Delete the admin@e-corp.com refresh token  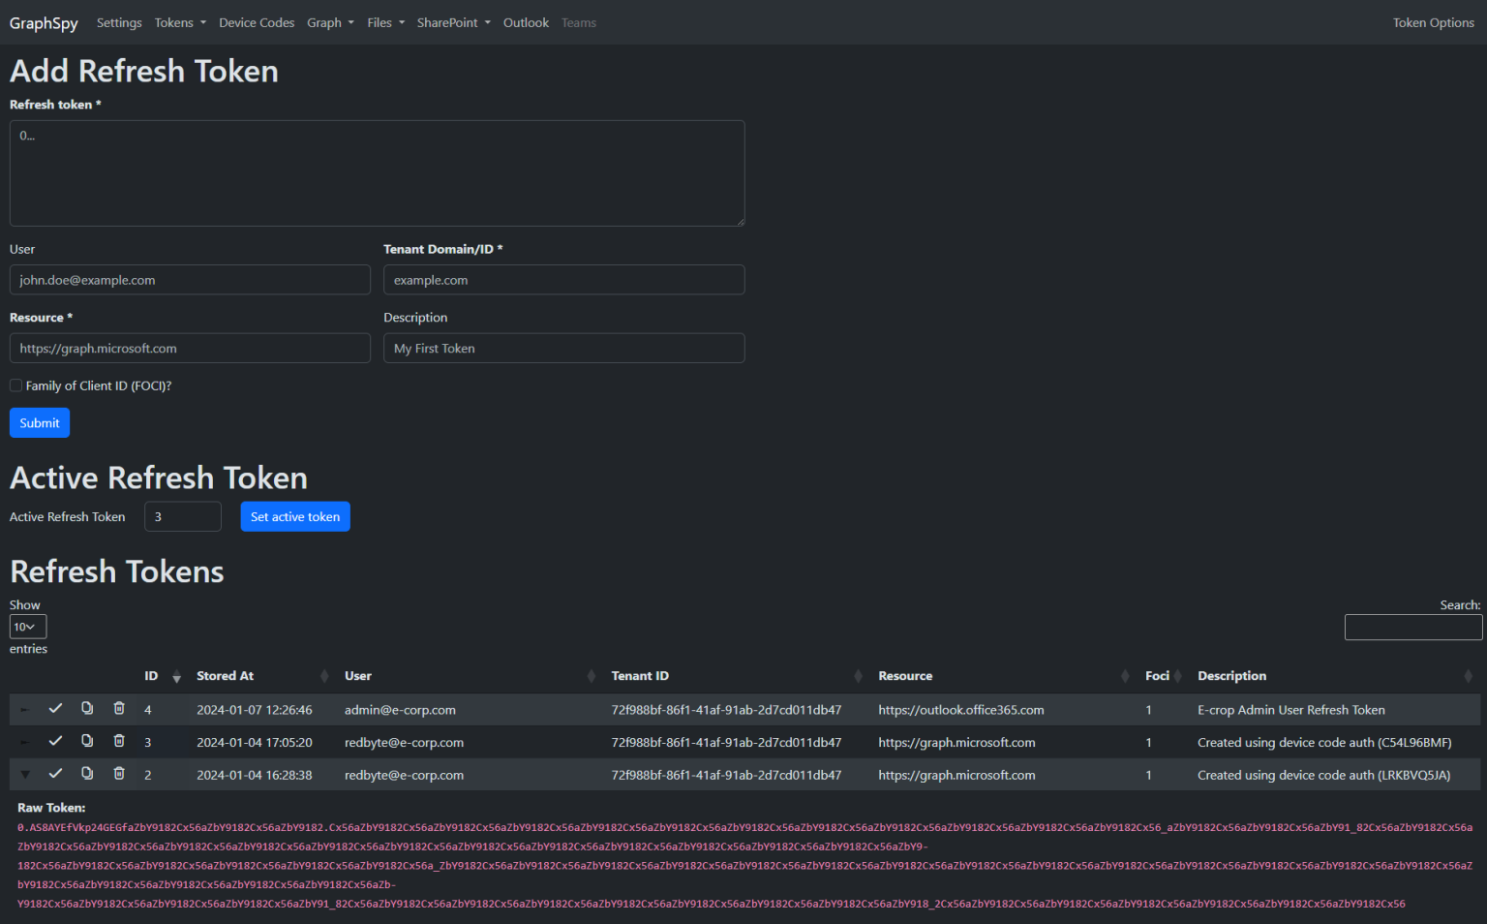pyautogui.click(x=119, y=708)
